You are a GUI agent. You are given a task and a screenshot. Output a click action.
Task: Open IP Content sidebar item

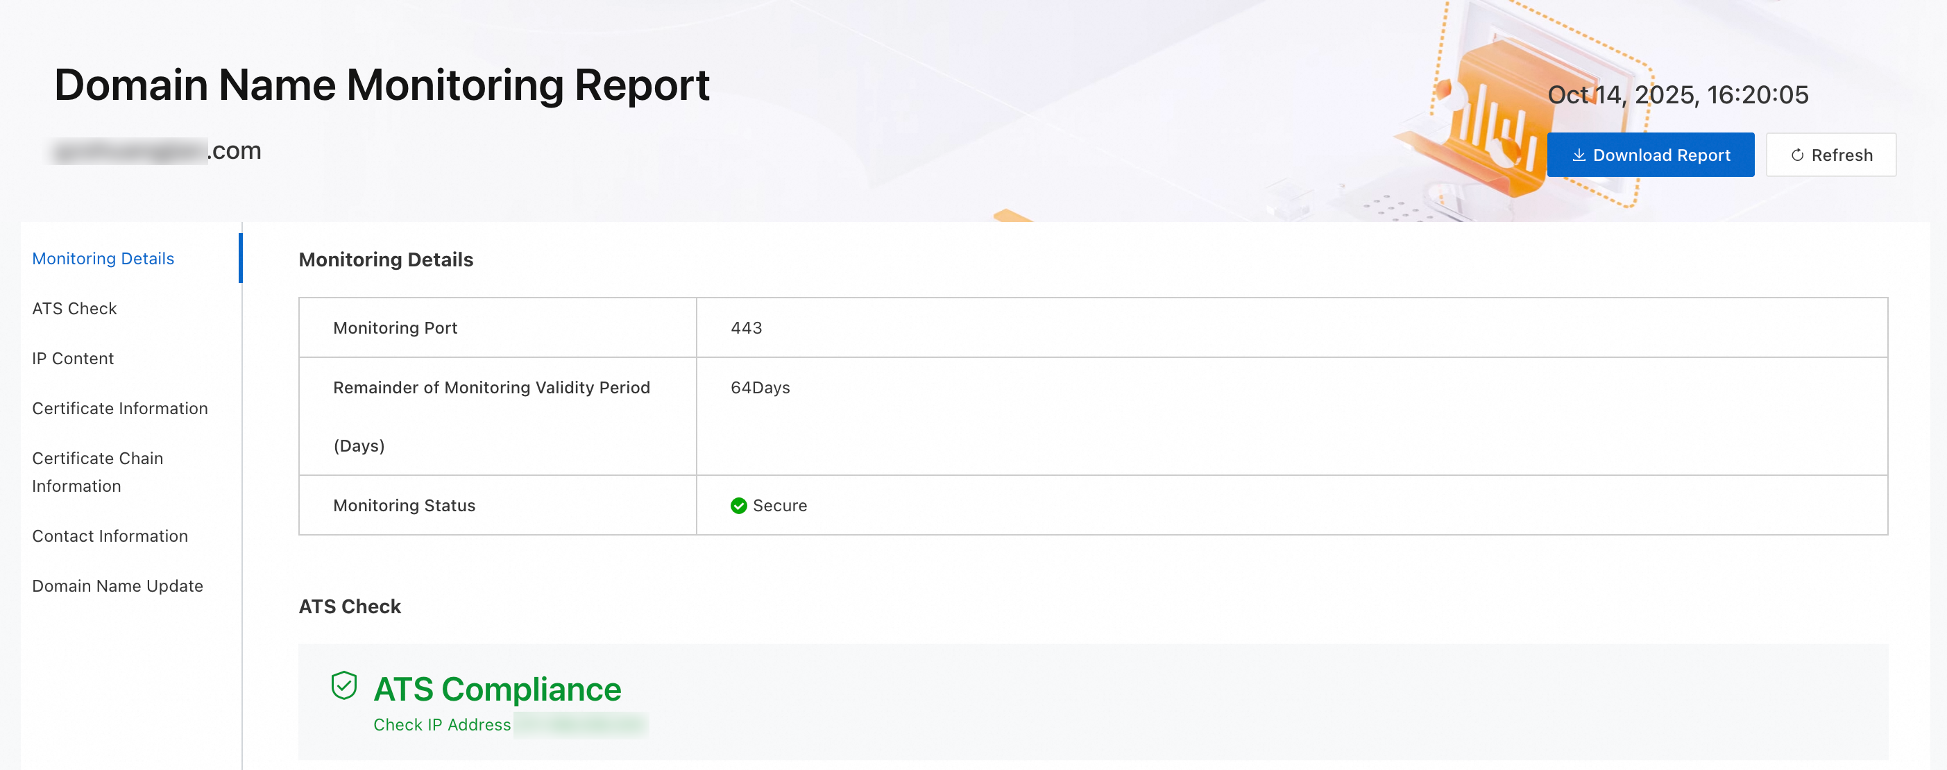click(73, 358)
